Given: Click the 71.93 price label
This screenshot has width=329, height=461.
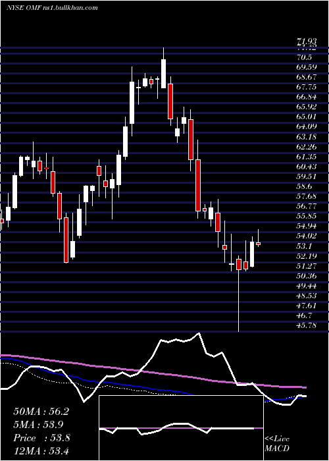Looking at the screenshot, I should 307,42.
